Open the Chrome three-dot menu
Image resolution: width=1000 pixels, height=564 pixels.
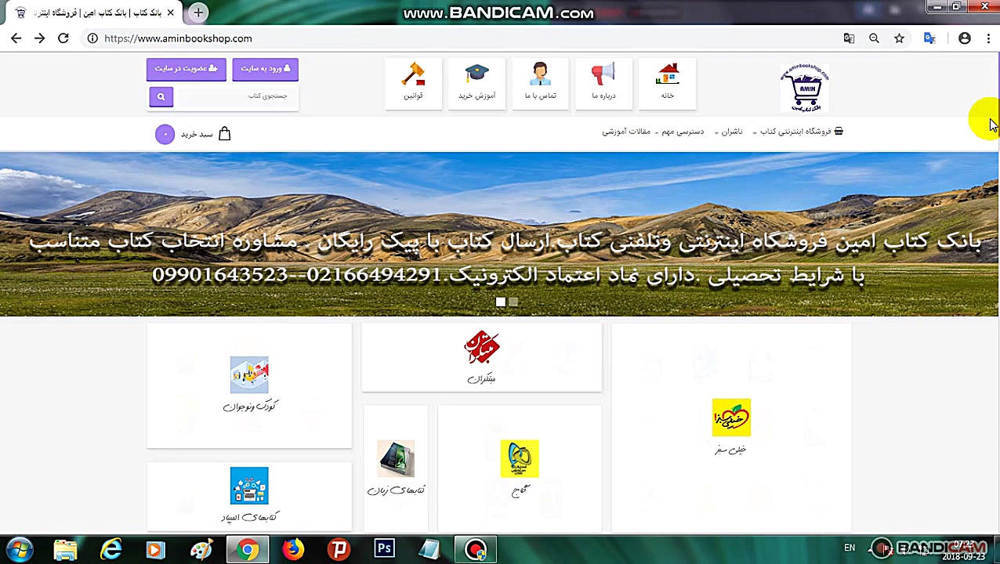point(988,38)
